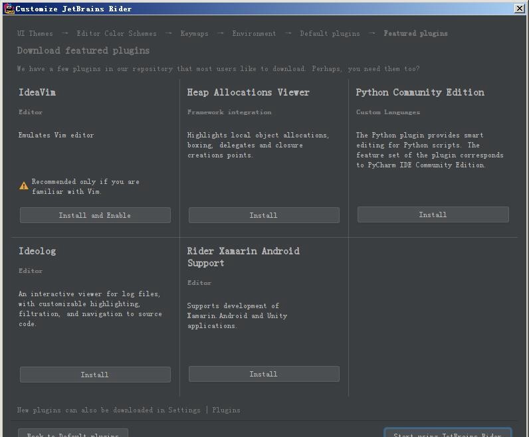Click Ideolog's interactive viewer description
The height and width of the screenshot is (437, 529).
(x=90, y=309)
